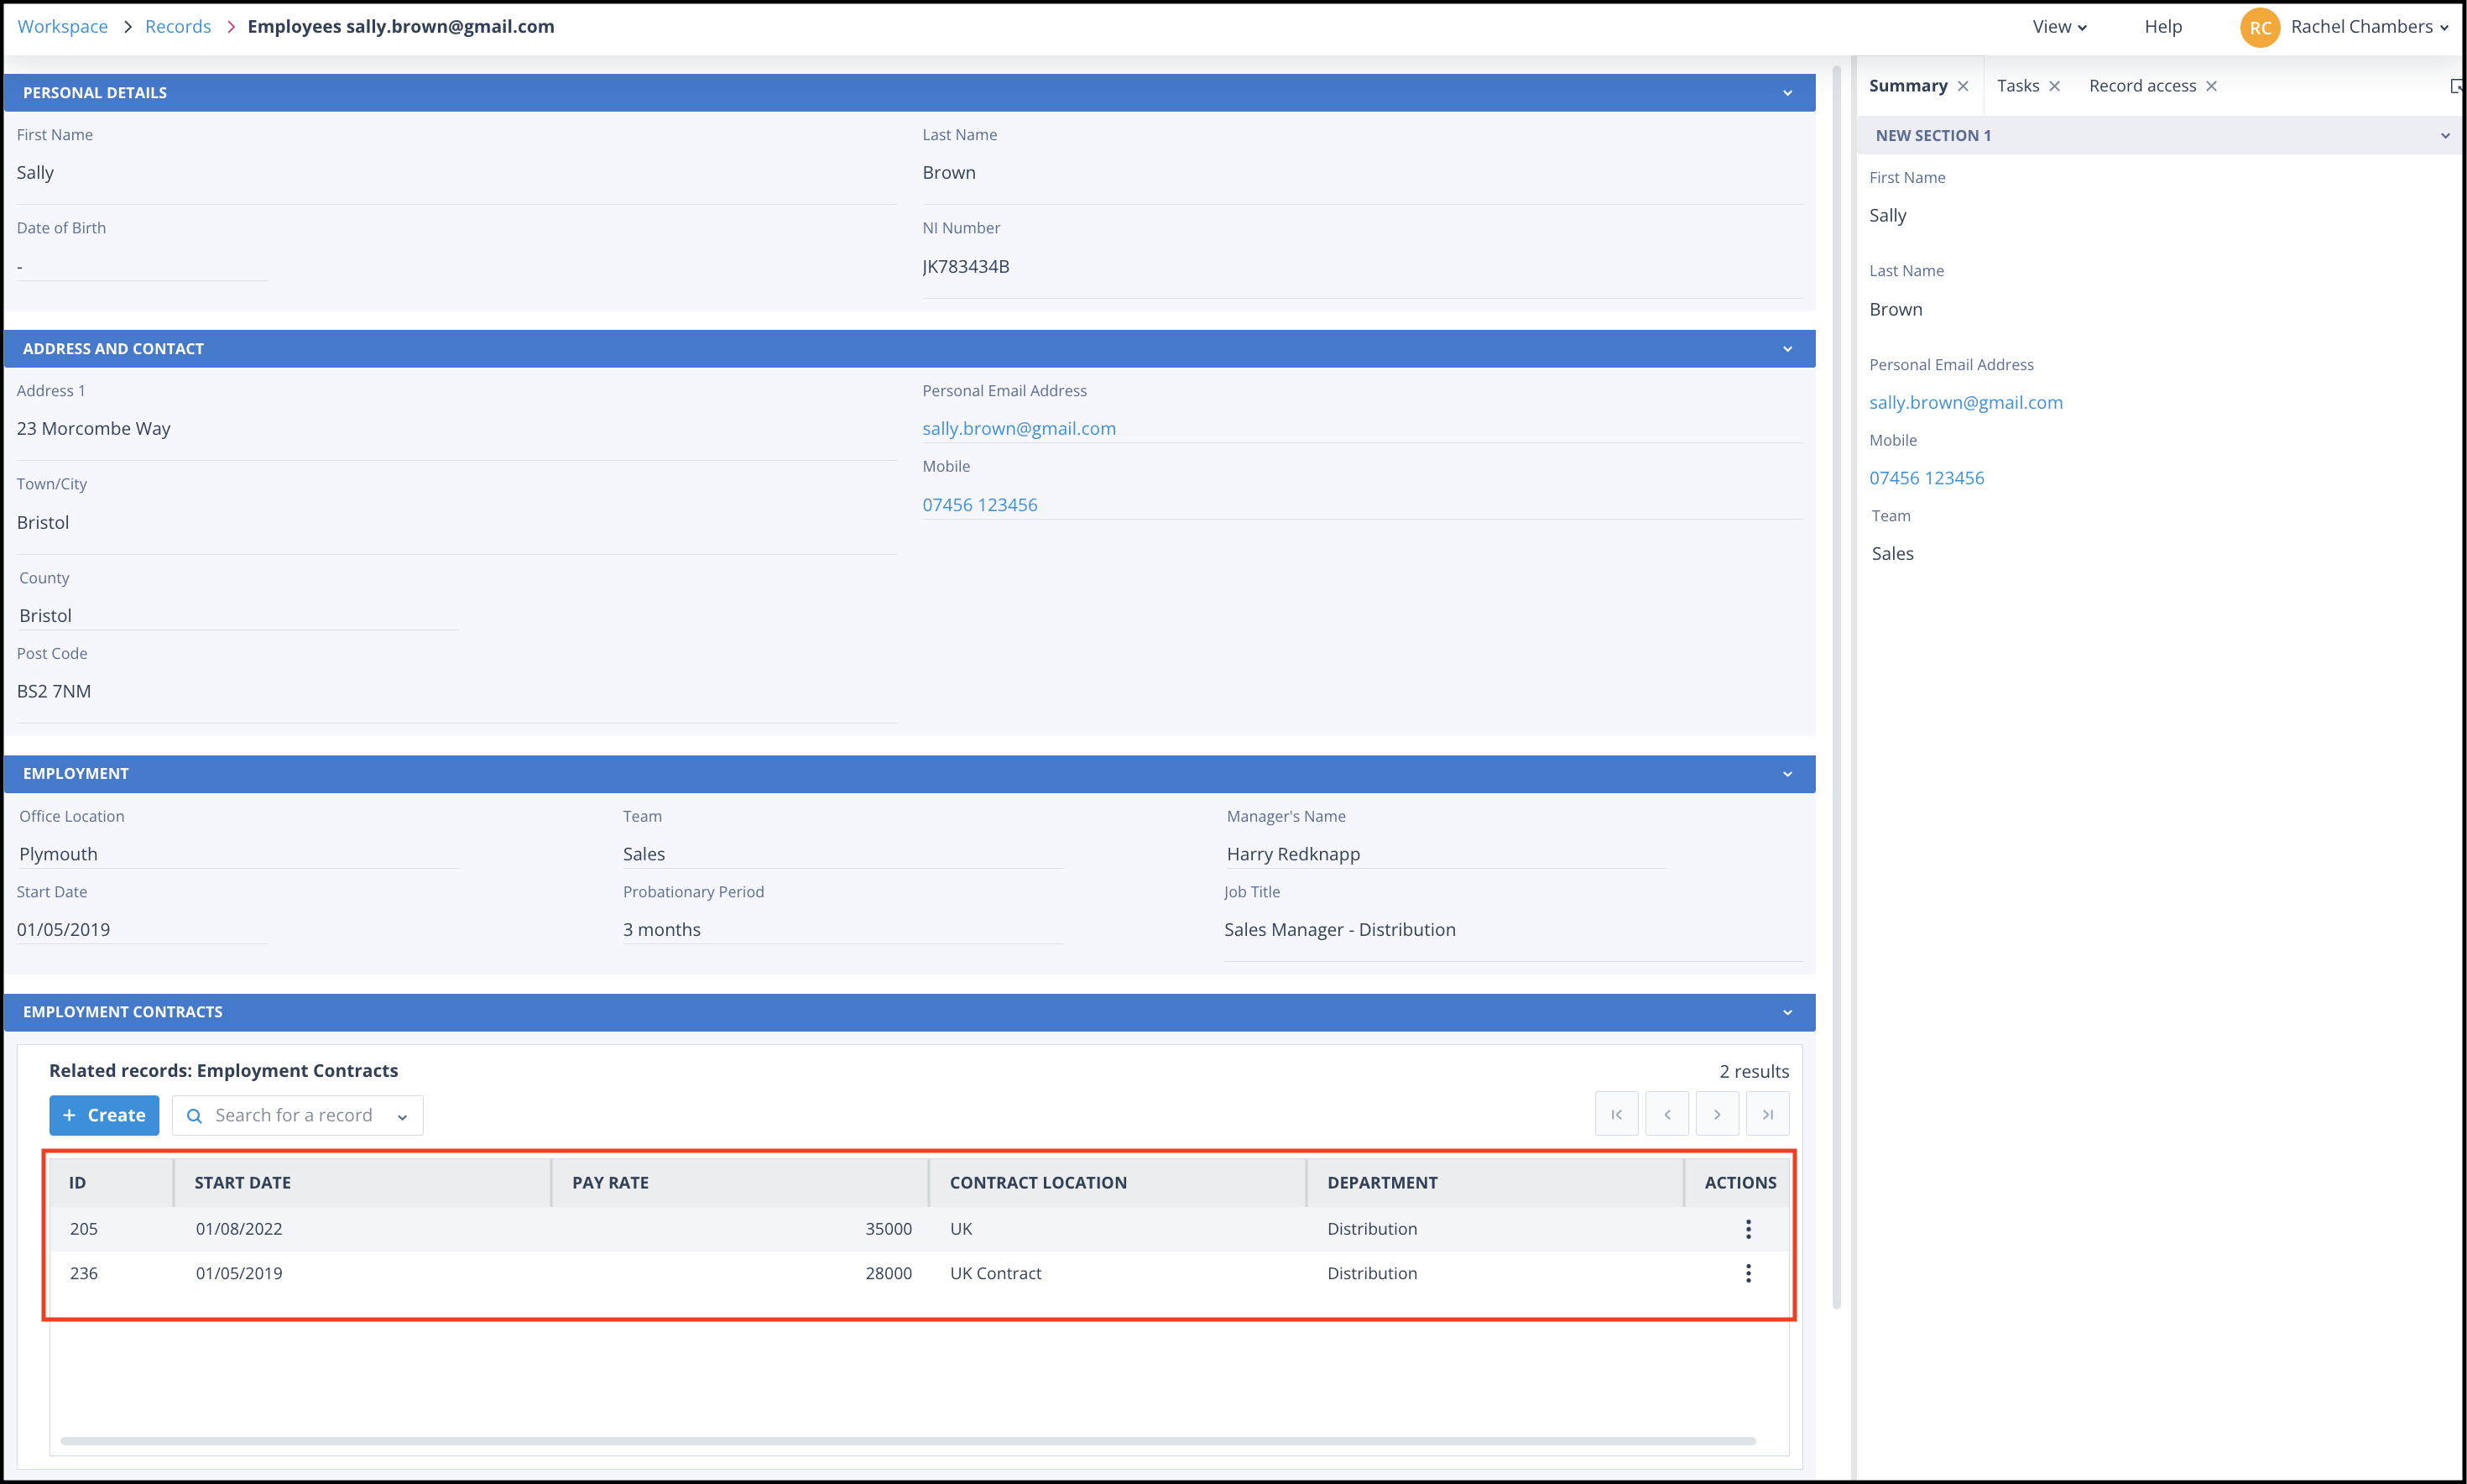Click the First Name value Sally

click(35, 173)
